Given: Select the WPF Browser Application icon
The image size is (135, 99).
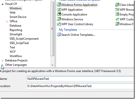Looking at the screenshot, I should pyautogui.click(x=117, y=10).
